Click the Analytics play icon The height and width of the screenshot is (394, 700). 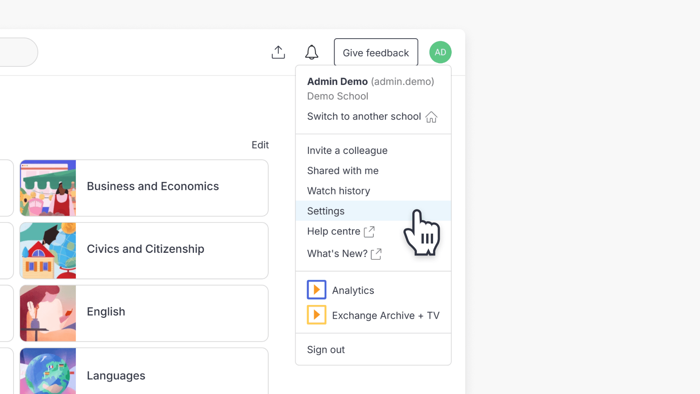point(316,289)
